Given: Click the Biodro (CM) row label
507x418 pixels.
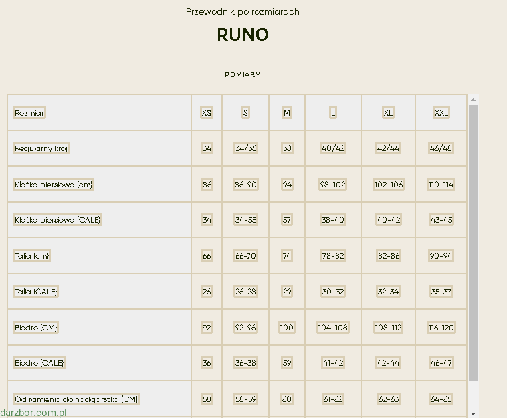Looking at the screenshot, I should click(36, 328).
